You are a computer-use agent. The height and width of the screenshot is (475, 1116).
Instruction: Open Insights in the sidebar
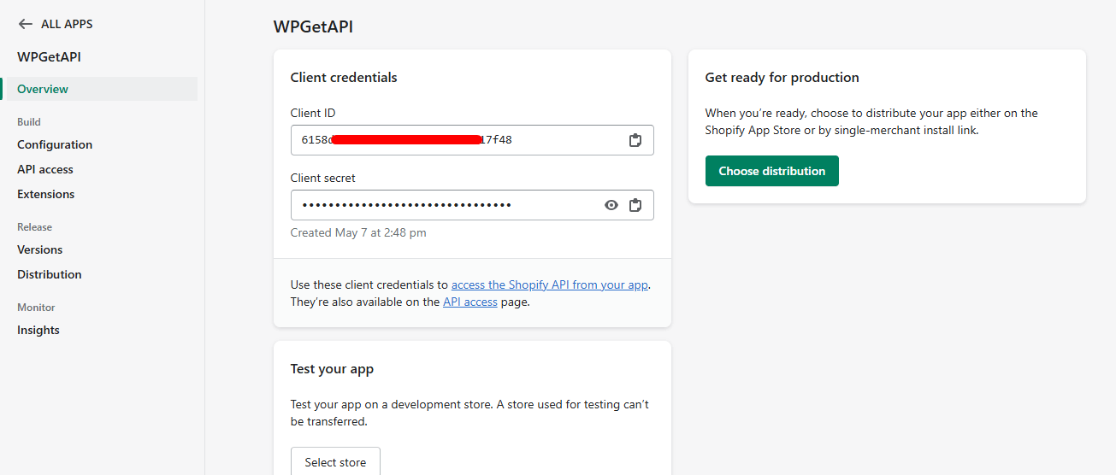(x=38, y=330)
